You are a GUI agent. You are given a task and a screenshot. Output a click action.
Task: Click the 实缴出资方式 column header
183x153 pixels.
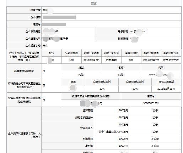pos(171,53)
